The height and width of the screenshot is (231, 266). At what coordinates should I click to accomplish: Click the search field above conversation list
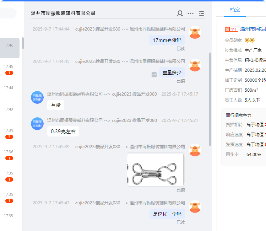tap(8, 13)
